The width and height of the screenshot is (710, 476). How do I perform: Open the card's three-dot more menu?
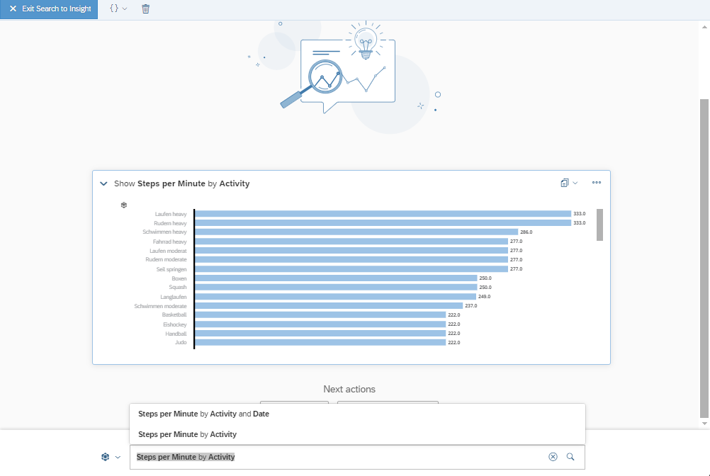(596, 183)
